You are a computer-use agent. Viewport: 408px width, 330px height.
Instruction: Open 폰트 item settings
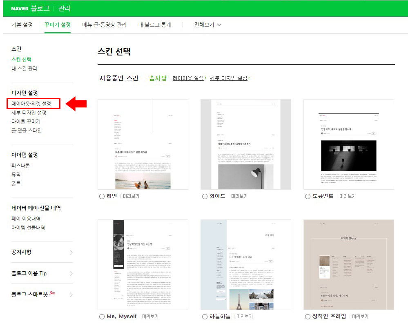pos(16,184)
